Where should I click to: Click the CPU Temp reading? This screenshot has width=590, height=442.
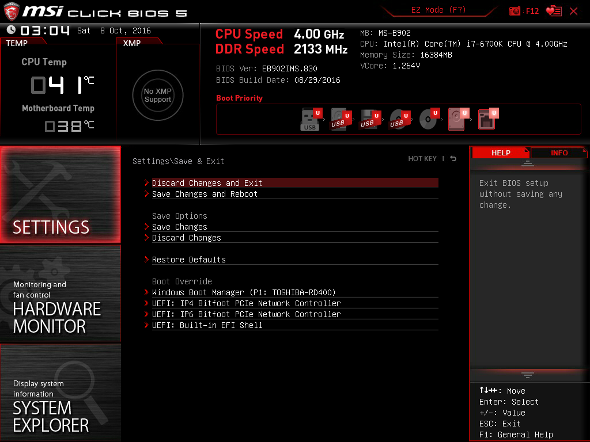click(x=62, y=85)
